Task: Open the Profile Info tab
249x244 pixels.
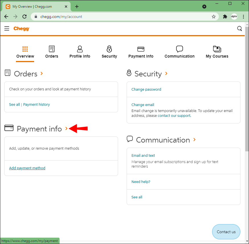Action: coord(80,52)
